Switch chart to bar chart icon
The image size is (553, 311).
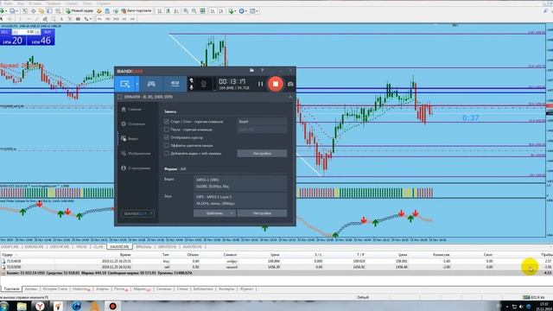(160, 11)
